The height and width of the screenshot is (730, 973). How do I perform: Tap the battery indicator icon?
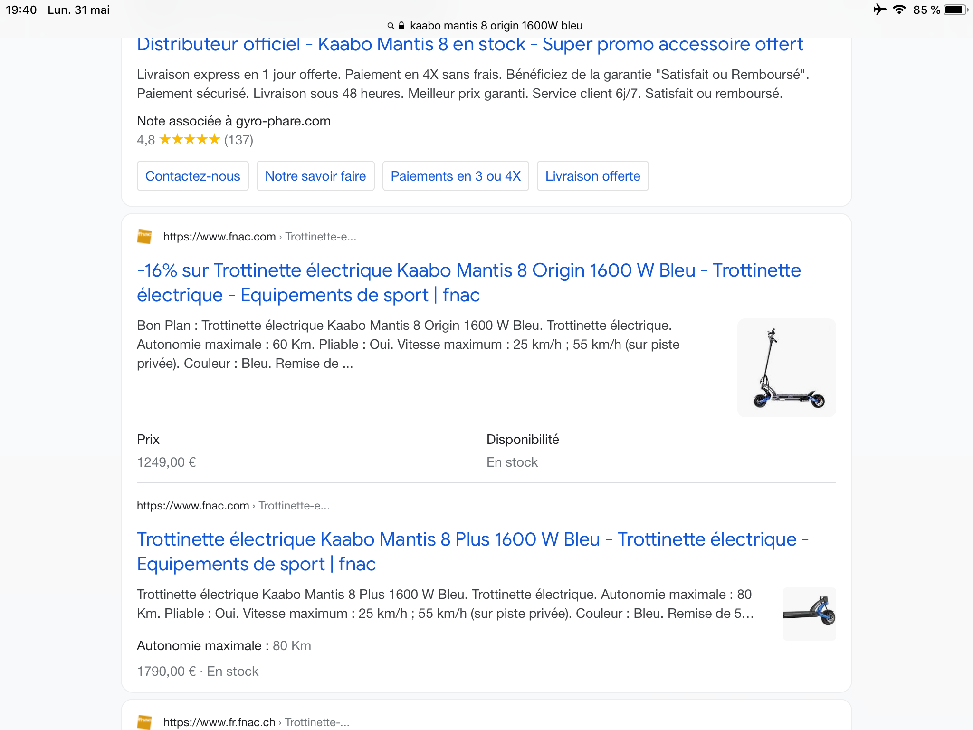pyautogui.click(x=955, y=10)
